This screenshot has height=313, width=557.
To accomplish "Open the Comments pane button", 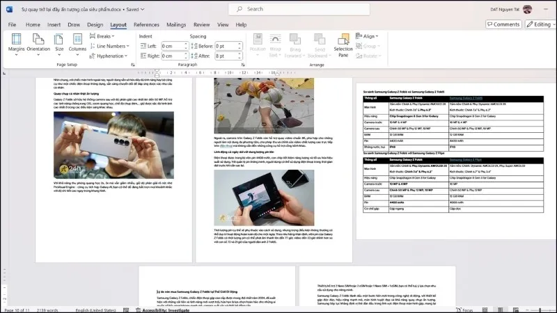I will pos(503,24).
